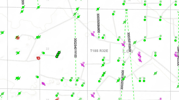Select the Lea county label
The height and width of the screenshot is (100, 179).
click(128, 51)
